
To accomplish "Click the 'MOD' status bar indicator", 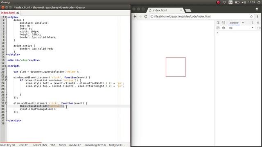I will point(62,145).
